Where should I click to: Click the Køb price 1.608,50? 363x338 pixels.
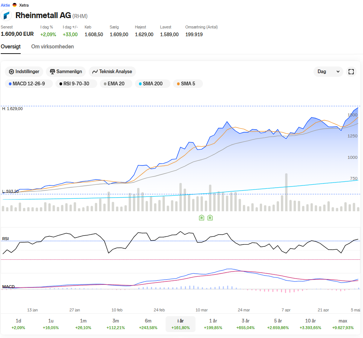point(94,34)
